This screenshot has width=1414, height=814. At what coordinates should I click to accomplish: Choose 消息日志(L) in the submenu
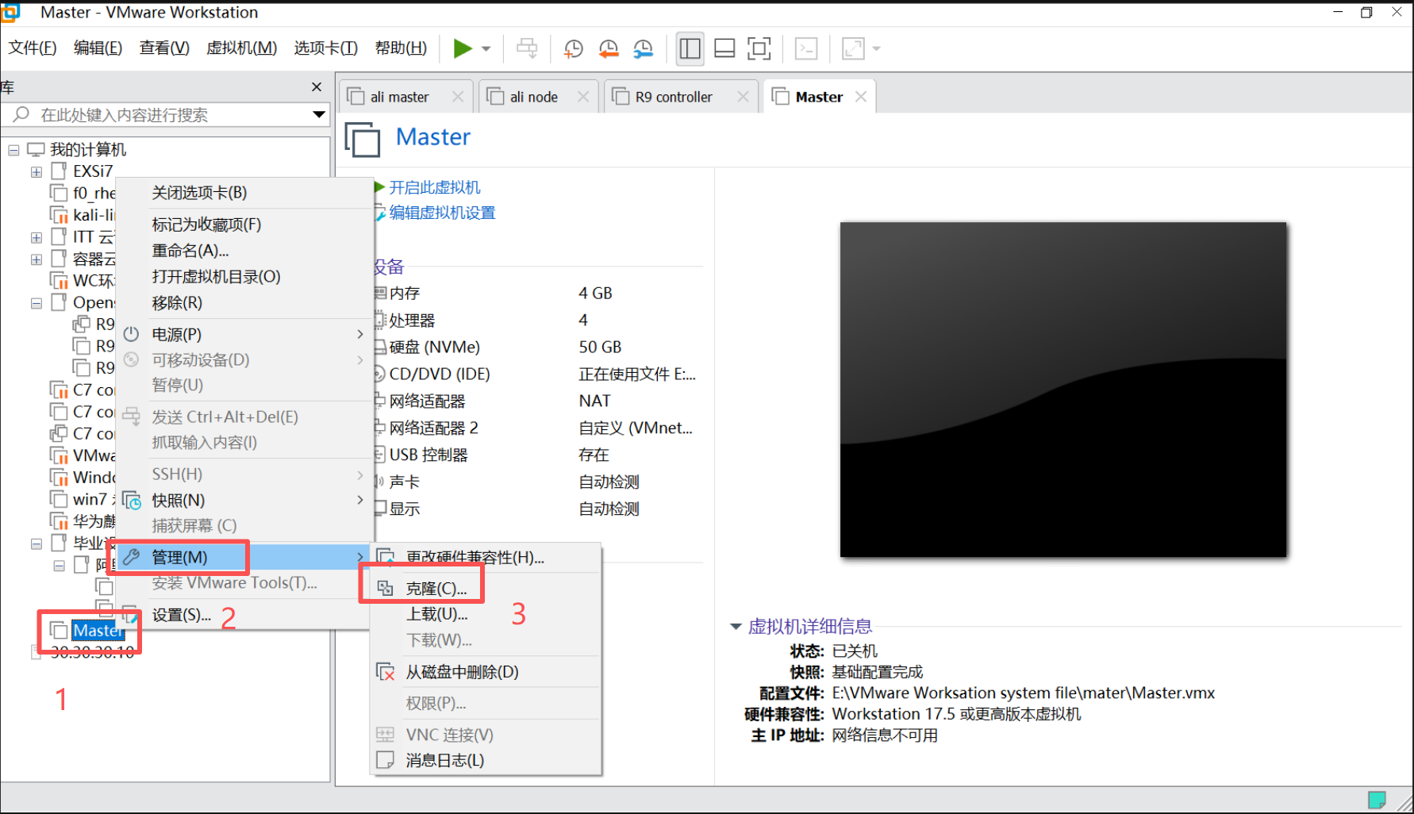pyautogui.click(x=486, y=760)
